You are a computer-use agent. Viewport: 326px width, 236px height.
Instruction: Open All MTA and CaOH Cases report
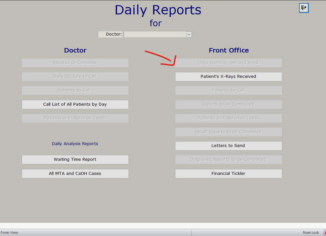coord(75,174)
